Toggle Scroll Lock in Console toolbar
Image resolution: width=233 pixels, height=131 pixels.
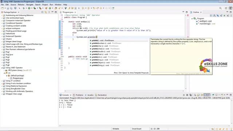coord(198,95)
